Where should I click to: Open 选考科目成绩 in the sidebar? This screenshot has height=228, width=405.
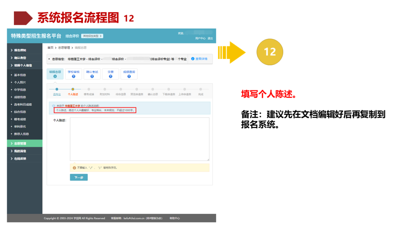click(23, 105)
